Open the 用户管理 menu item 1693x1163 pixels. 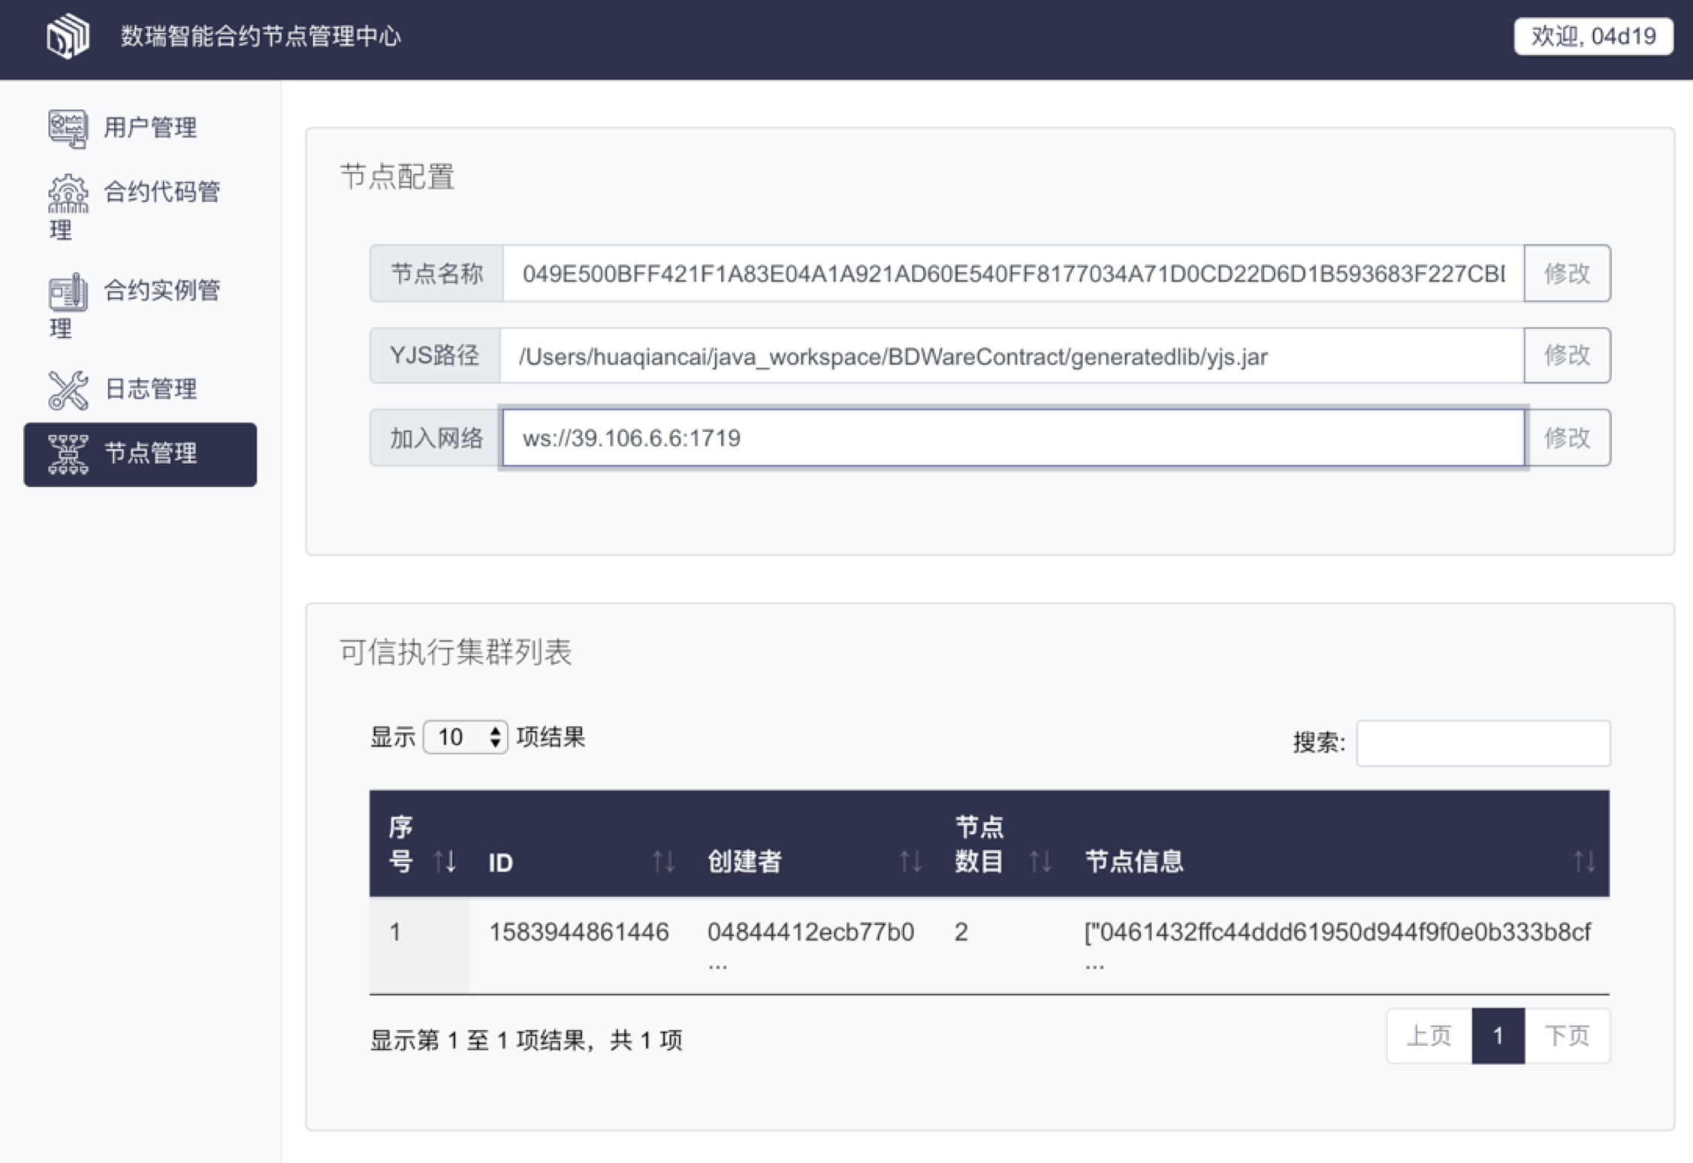(150, 128)
